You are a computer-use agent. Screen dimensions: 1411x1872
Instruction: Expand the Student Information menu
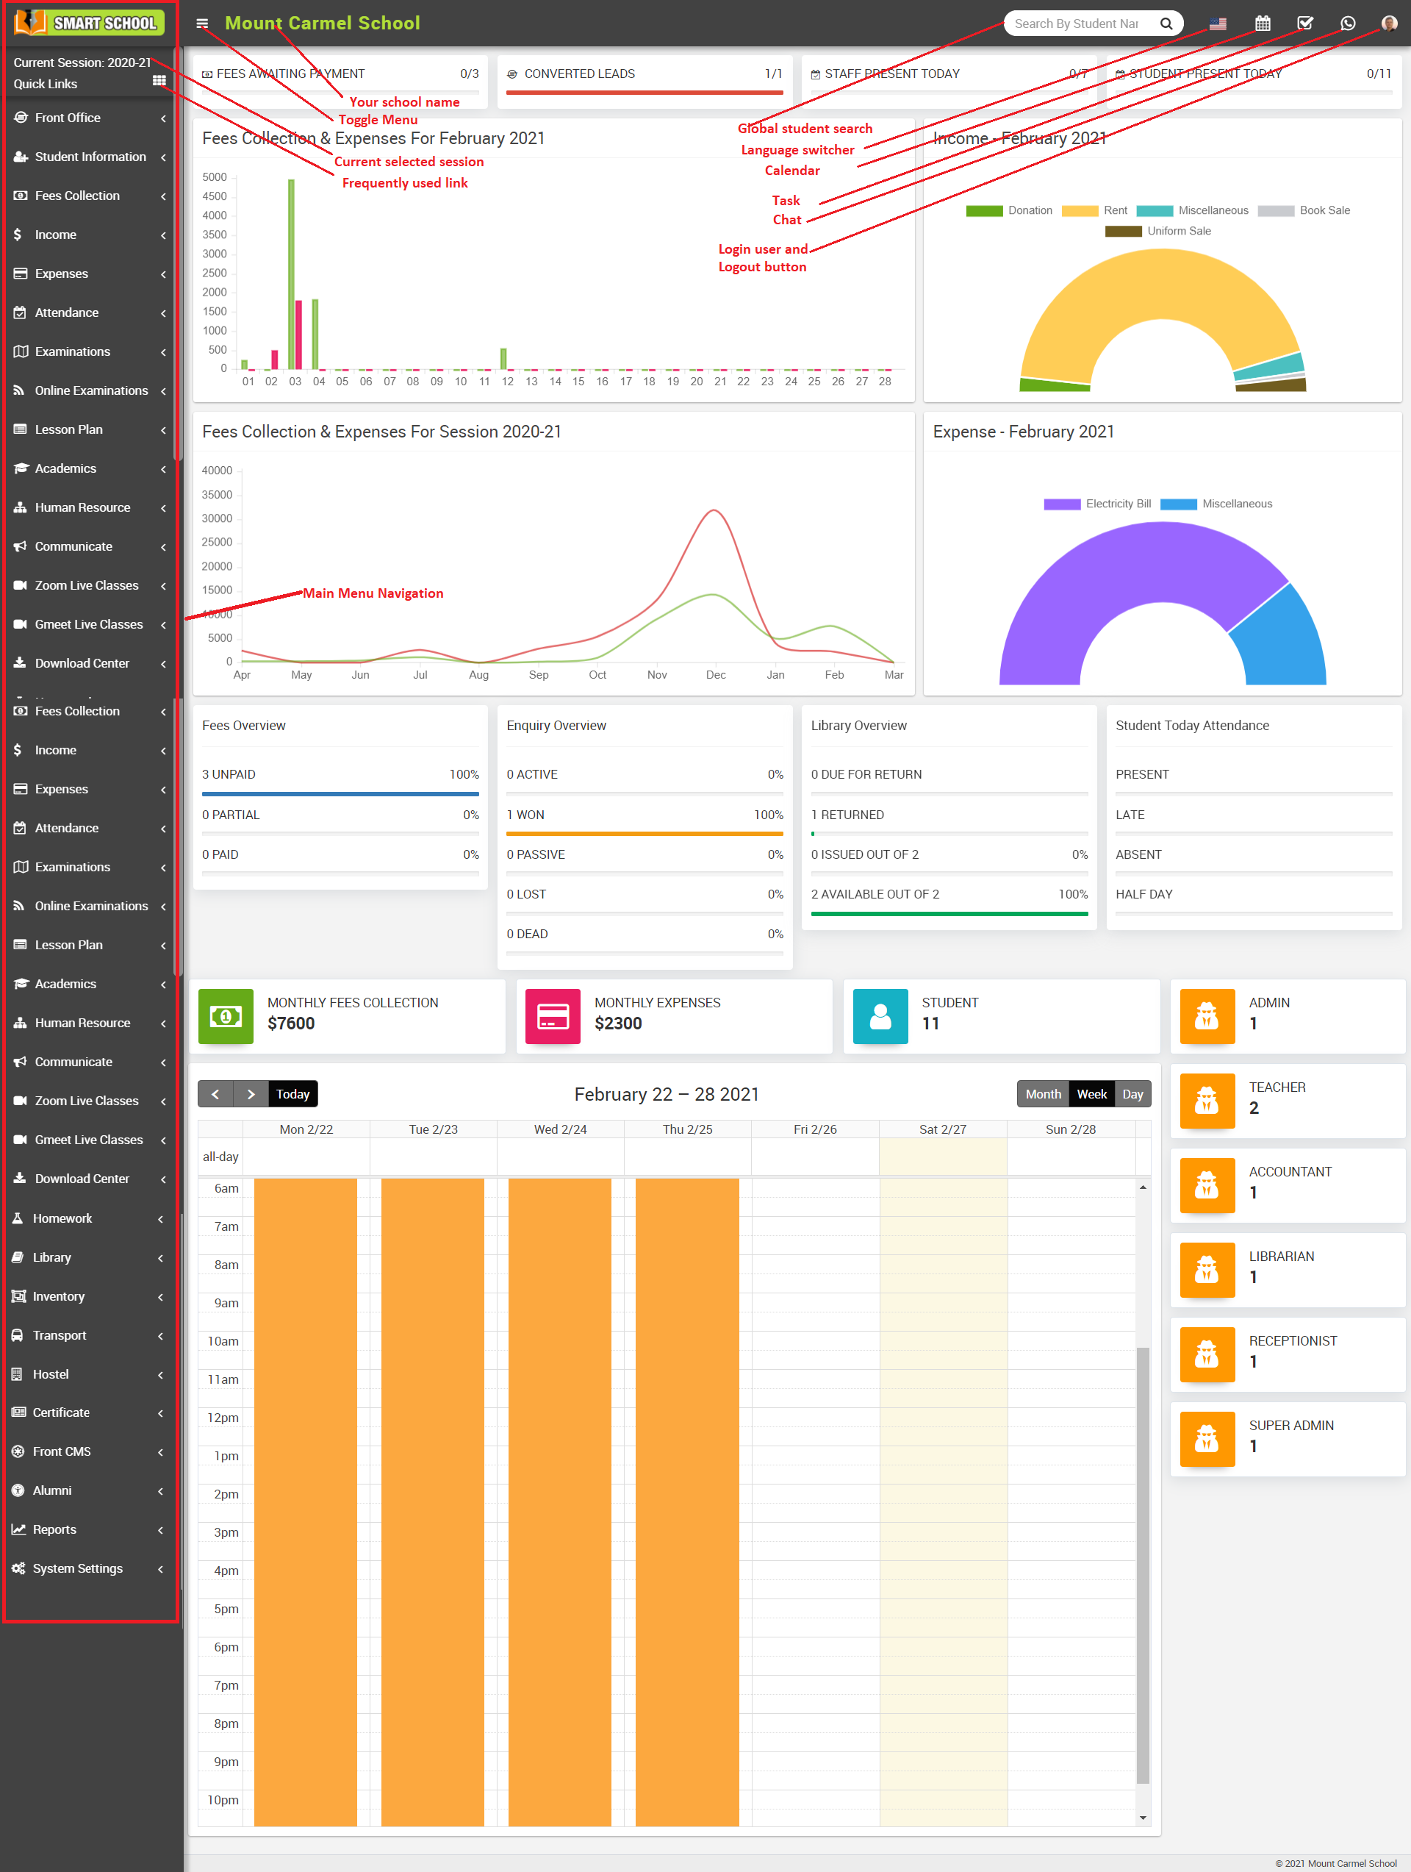(89, 157)
